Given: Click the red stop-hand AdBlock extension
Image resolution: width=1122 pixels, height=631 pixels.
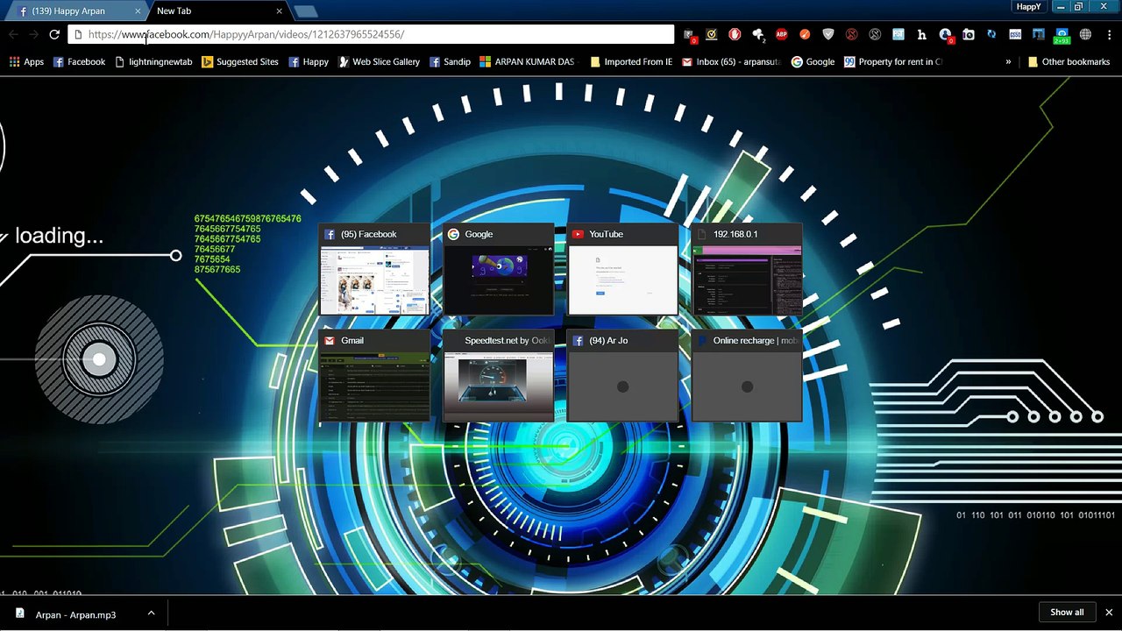Looking at the screenshot, I should click(x=735, y=34).
